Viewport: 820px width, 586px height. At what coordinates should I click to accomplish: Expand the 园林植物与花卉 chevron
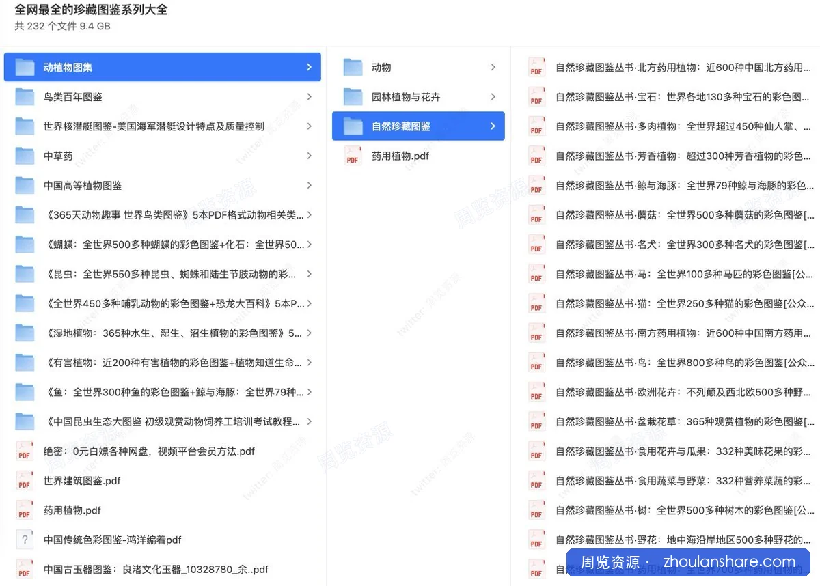pyautogui.click(x=493, y=96)
